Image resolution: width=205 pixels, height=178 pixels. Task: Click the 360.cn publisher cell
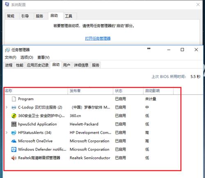(x=75, y=116)
